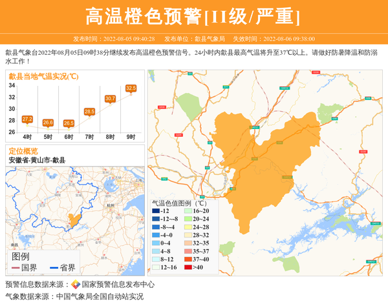The width and height of the screenshot is (388, 304).
Task: Click the 高温橙色预警 title banner
Action: [193, 15]
